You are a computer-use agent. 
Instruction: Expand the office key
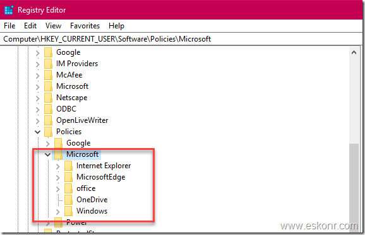pyautogui.click(x=57, y=189)
